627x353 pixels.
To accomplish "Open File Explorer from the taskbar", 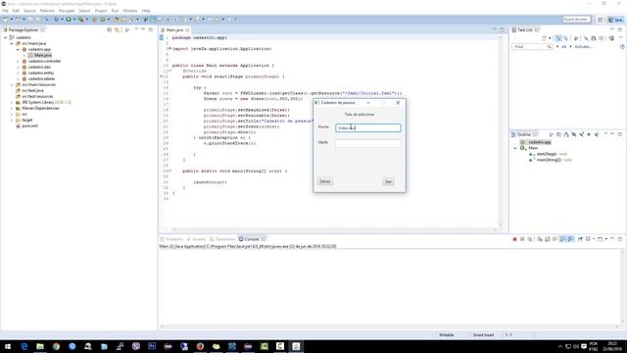I will point(40,346).
